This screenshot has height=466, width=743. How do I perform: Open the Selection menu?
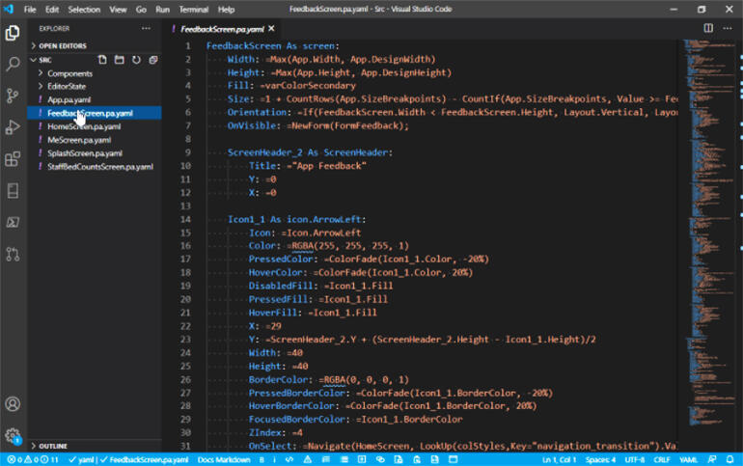[x=84, y=9]
